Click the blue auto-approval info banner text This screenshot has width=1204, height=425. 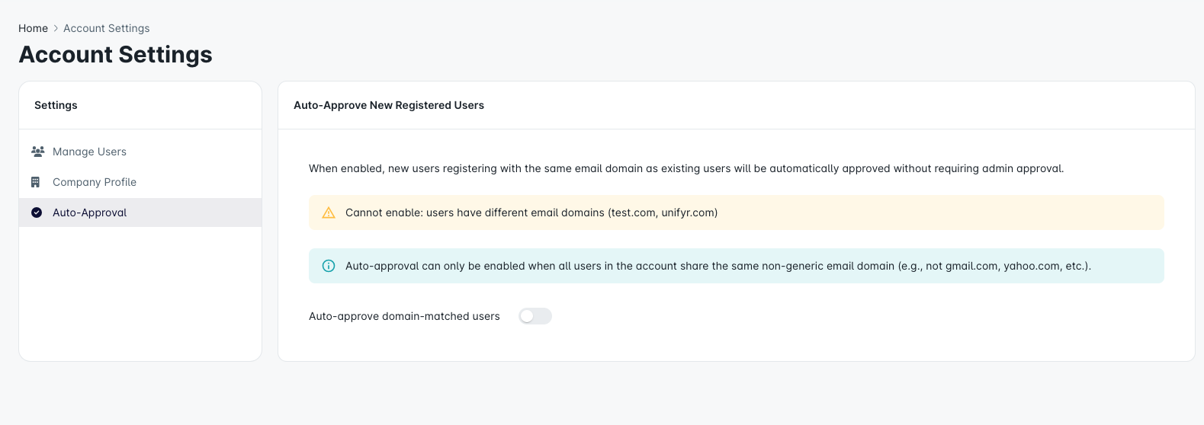(718, 266)
